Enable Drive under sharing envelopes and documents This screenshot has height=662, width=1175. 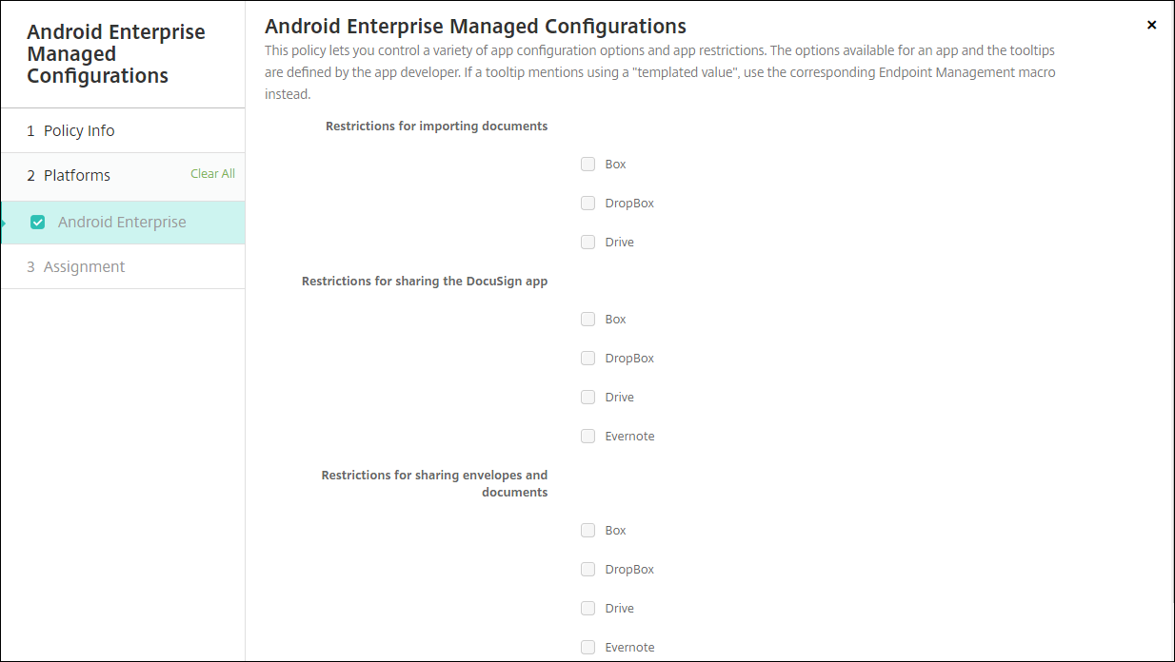(x=587, y=609)
